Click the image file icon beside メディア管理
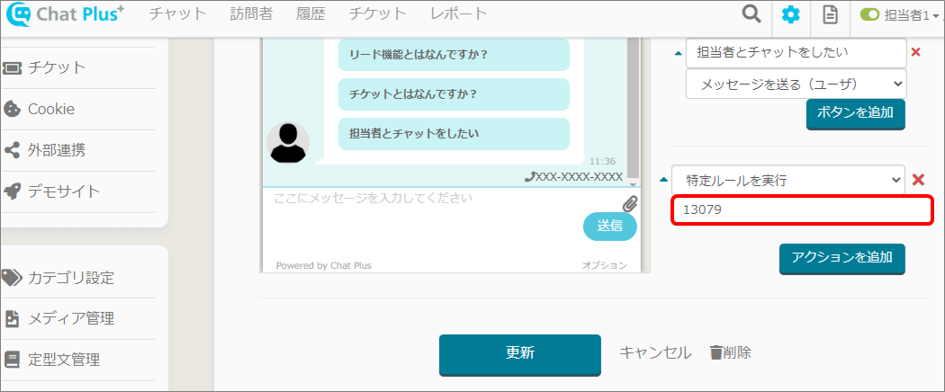 tap(12, 318)
